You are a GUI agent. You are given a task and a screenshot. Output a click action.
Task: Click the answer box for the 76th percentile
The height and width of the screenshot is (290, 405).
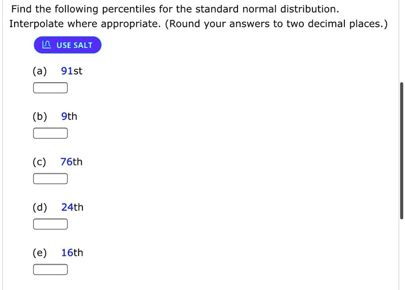point(50,179)
